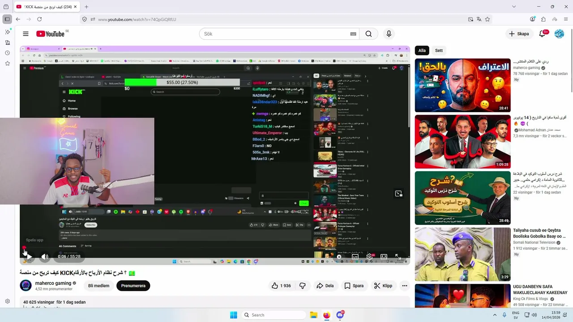Save the video via Spara

click(x=354, y=286)
